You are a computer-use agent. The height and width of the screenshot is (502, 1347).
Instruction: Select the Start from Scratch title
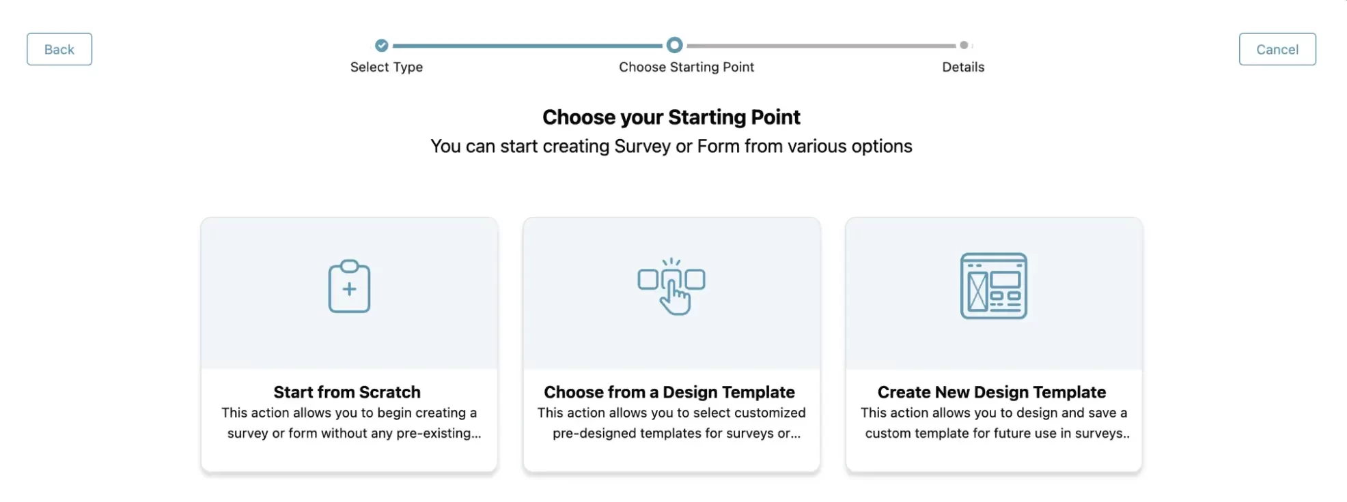tap(347, 392)
